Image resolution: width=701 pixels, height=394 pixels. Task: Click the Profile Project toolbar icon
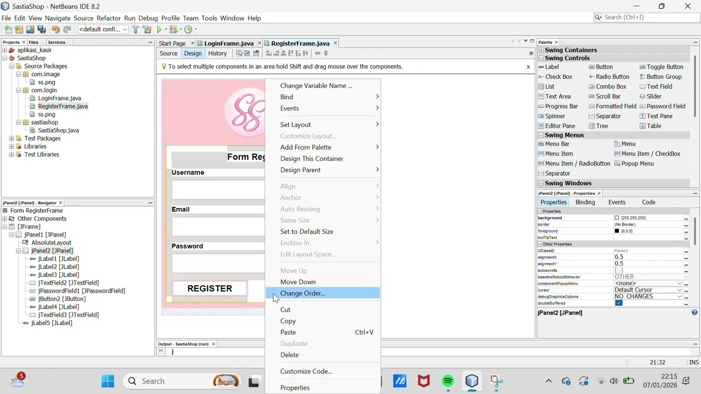tap(188, 30)
